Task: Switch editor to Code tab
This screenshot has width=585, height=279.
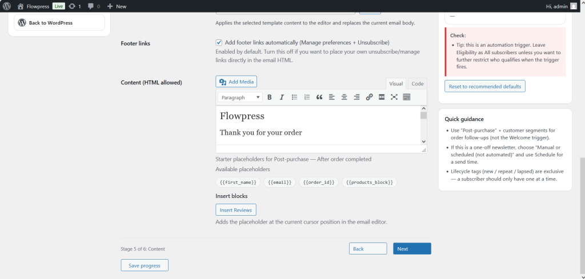Action: tap(417, 83)
